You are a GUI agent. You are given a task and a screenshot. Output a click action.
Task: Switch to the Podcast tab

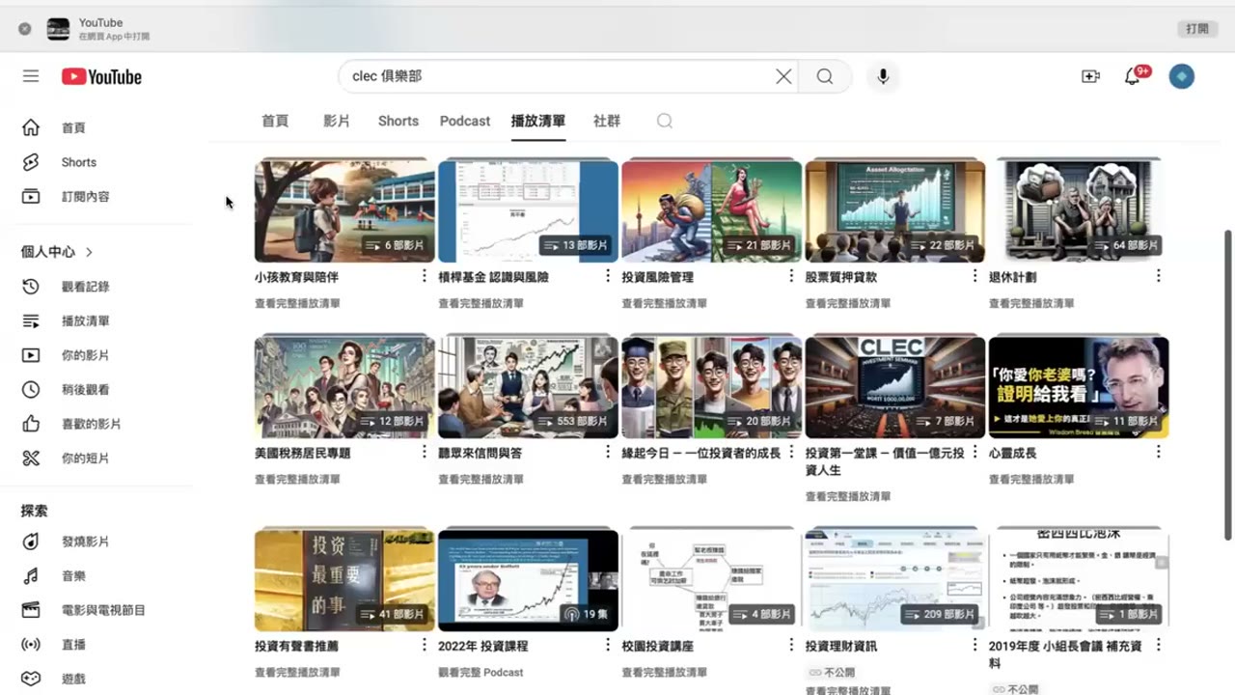[465, 121]
